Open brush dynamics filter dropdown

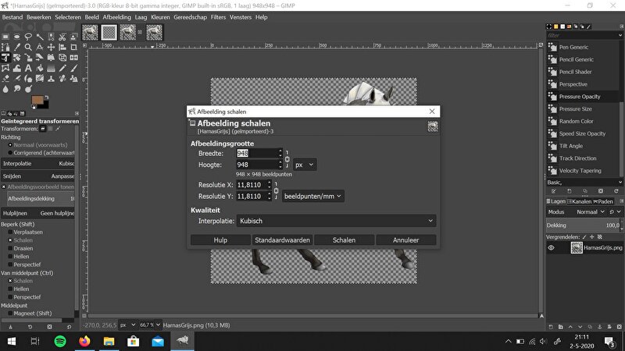(584, 35)
